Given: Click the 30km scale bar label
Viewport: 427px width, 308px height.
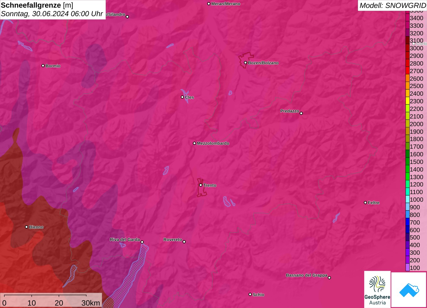Looking at the screenshot, I should pos(91,303).
